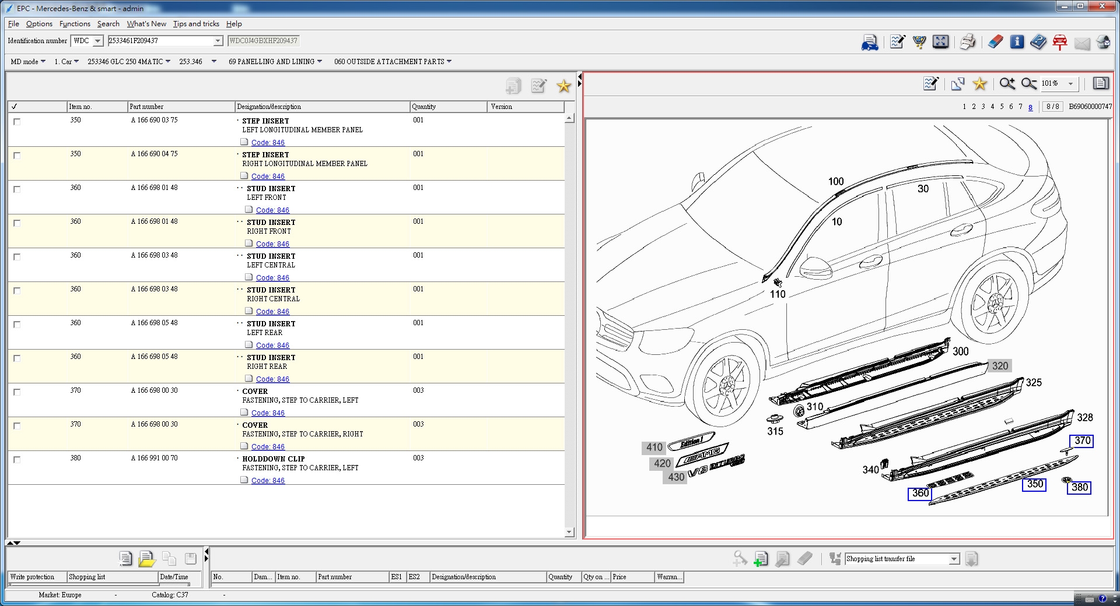
Task: Open Code: 846 link for LEFT LONGITUDINAL
Action: pyautogui.click(x=268, y=143)
